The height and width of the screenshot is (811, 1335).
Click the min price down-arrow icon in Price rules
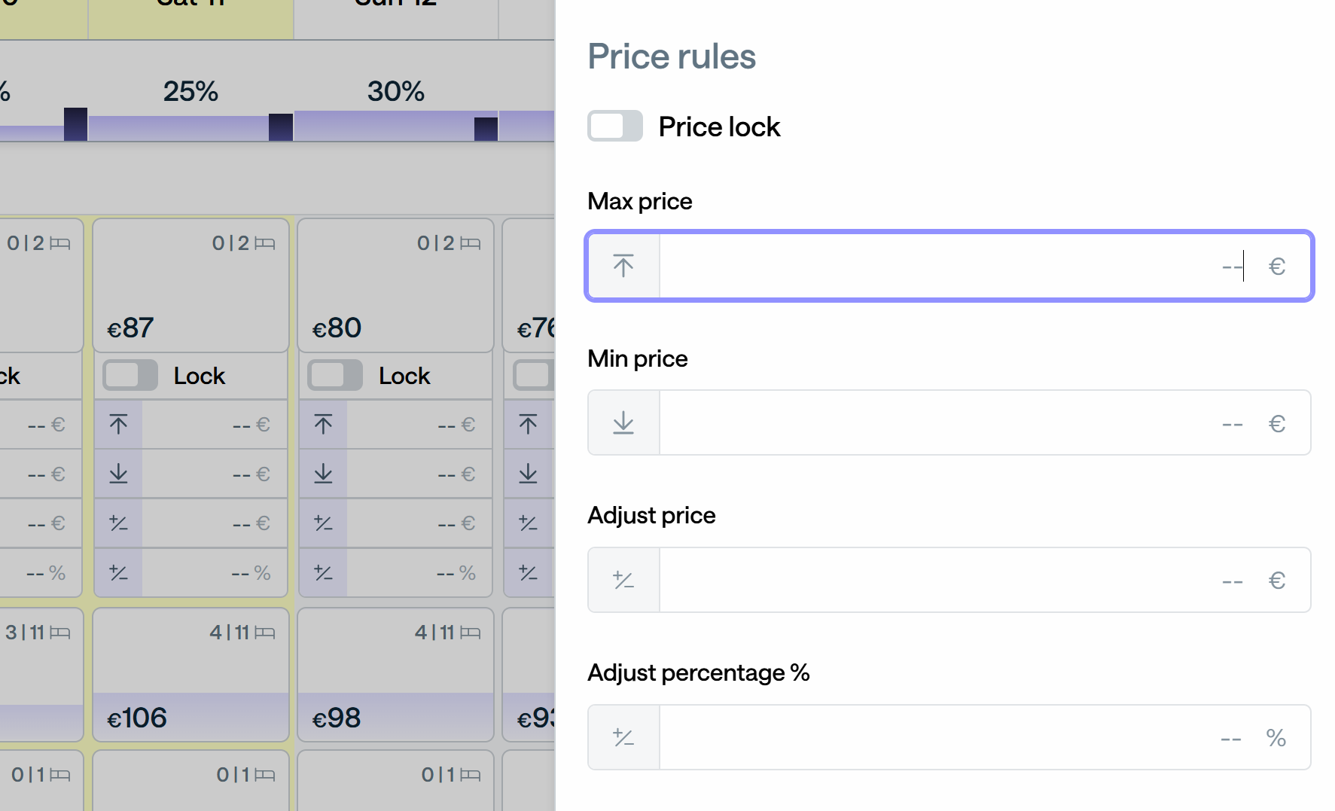click(x=623, y=422)
